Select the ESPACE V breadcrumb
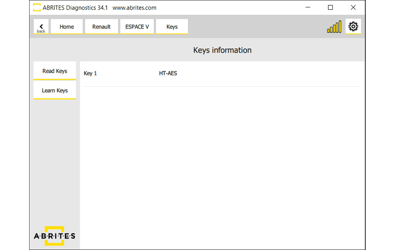This screenshot has width=395, height=250. click(137, 27)
